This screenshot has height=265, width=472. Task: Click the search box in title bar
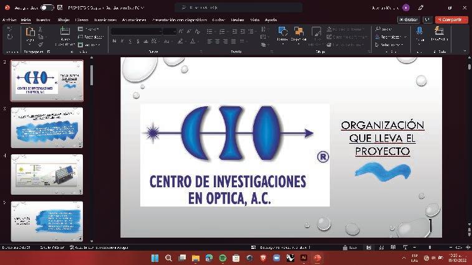(238, 7)
